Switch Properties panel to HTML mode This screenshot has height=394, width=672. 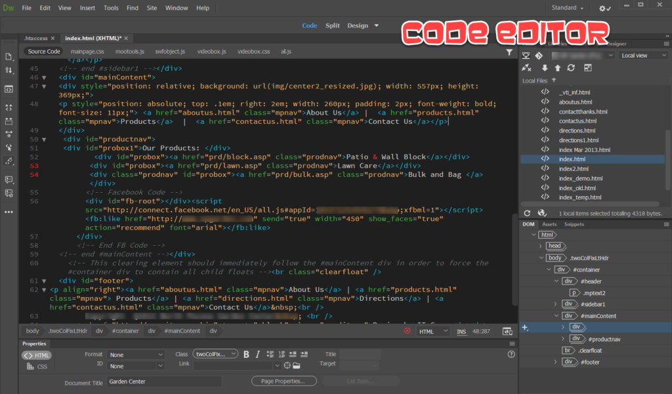point(37,355)
